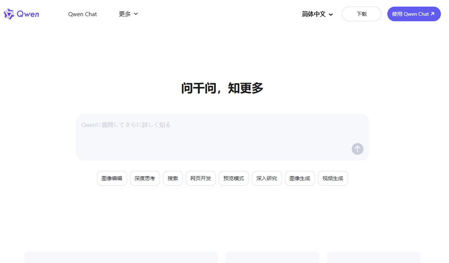
Task: Enable the 搜索 chip
Action: pos(173,178)
